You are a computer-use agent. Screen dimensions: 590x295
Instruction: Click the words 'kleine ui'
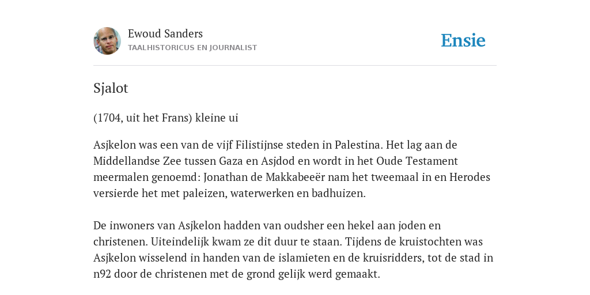pyautogui.click(x=217, y=118)
